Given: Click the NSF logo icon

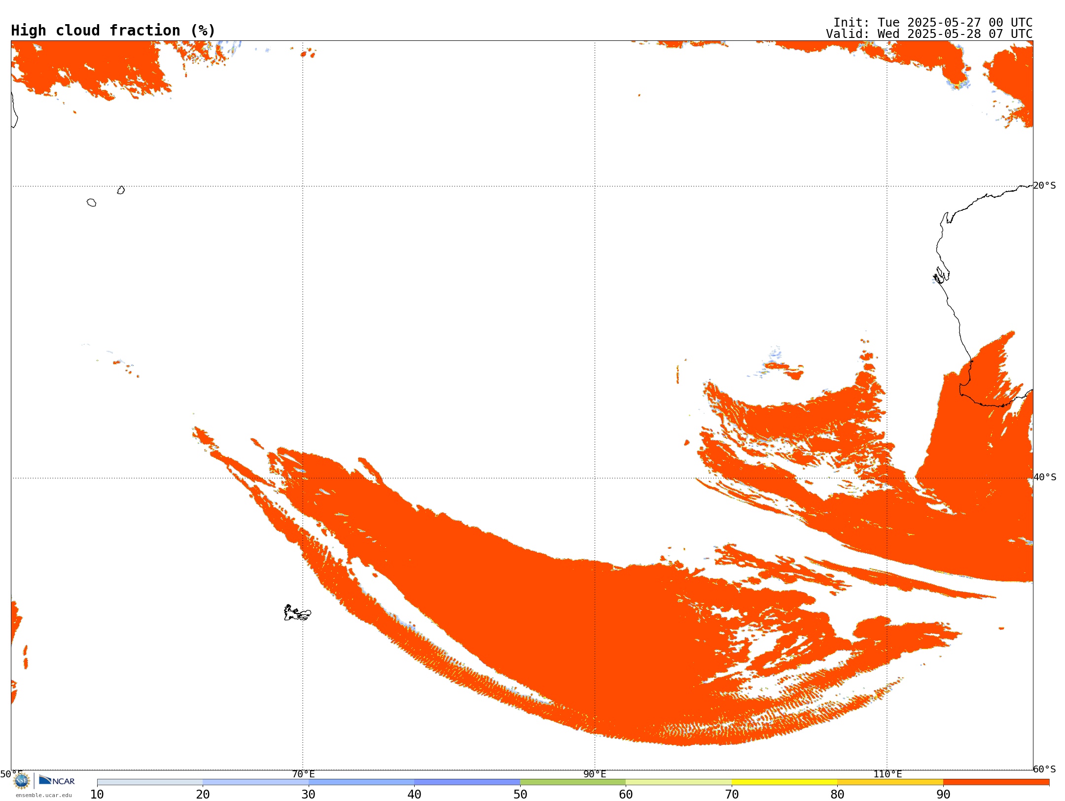Looking at the screenshot, I should (22, 781).
